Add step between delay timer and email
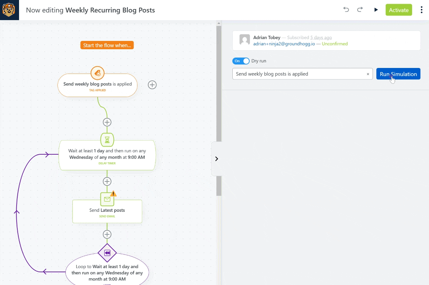 (x=107, y=181)
